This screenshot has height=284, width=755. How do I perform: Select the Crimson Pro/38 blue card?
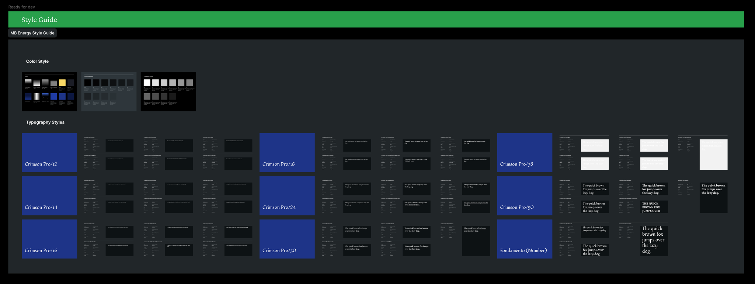(525, 152)
